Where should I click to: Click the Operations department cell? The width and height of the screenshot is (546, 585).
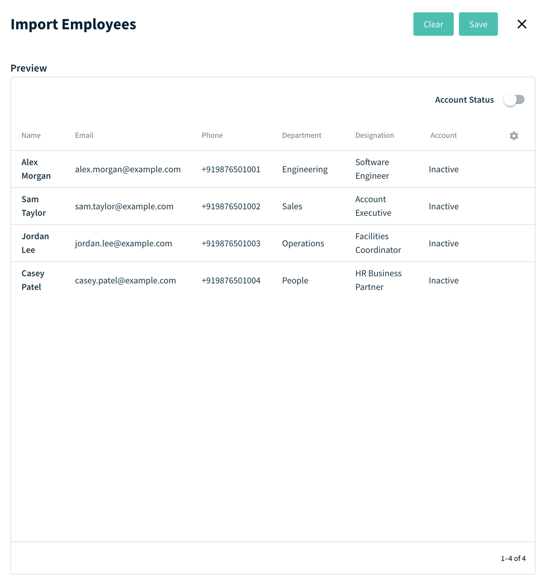(303, 243)
